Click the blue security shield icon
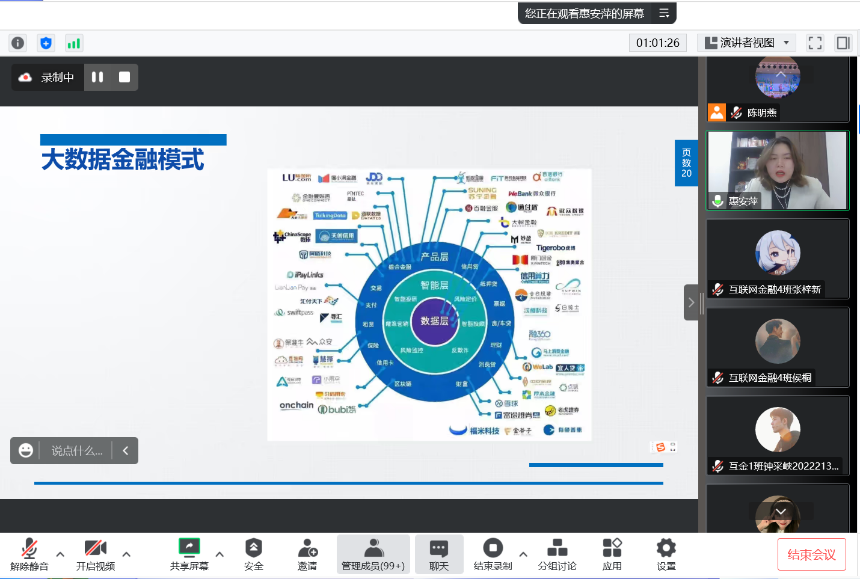 46,43
